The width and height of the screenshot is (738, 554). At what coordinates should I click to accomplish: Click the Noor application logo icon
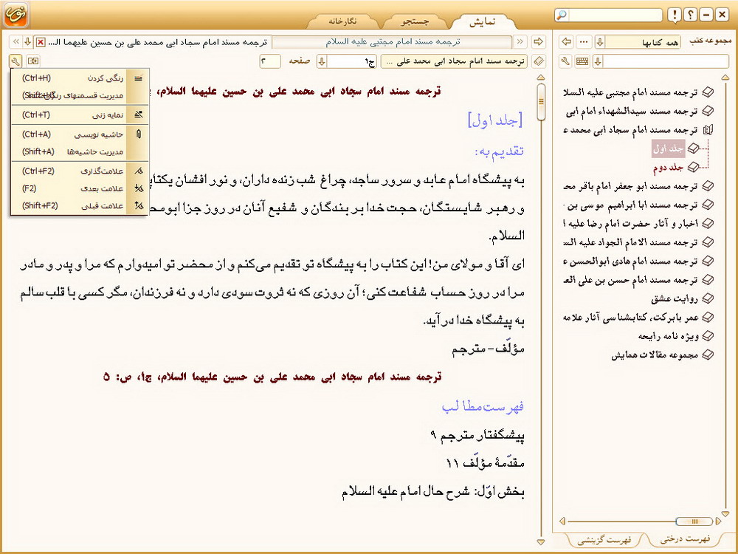coord(16,15)
